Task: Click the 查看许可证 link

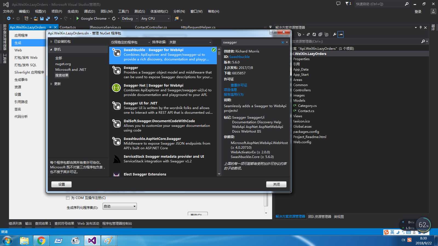Action: tap(239, 85)
